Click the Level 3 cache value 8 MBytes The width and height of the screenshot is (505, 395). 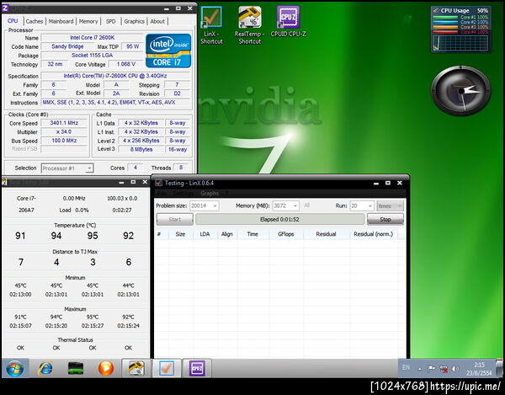(x=141, y=150)
